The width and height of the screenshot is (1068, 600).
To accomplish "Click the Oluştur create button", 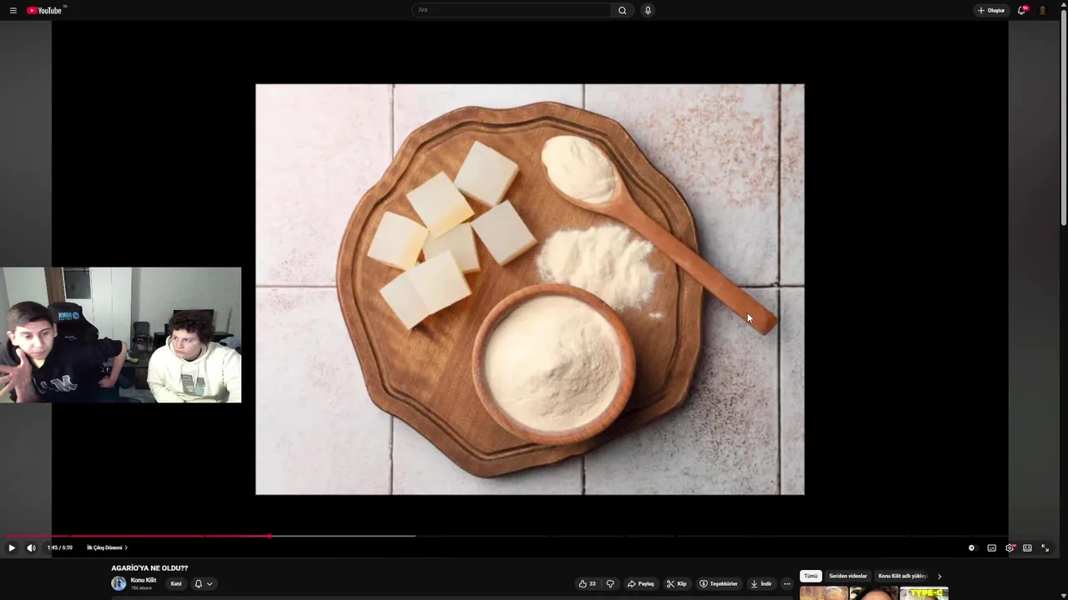I will pyautogui.click(x=991, y=11).
